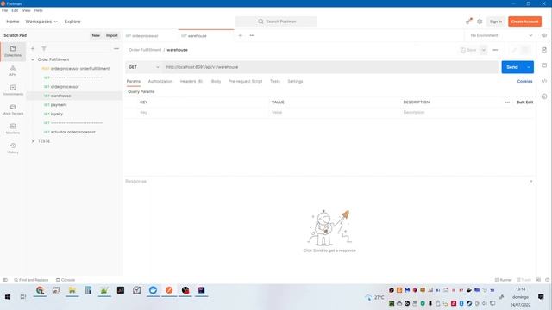The width and height of the screenshot is (552, 310).
Task: Open the Workspaces dropdown
Action: coord(41,22)
